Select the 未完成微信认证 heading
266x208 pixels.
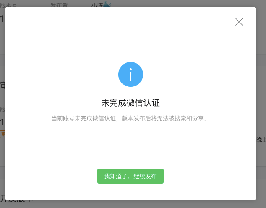[130, 103]
